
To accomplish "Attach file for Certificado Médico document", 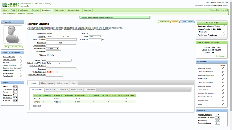I will 223,79.
